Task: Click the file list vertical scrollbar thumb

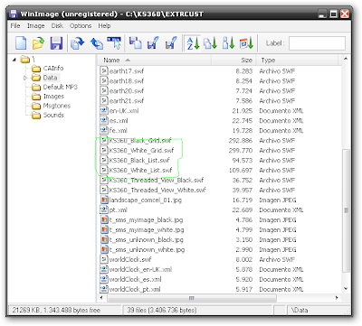Action: point(346,210)
